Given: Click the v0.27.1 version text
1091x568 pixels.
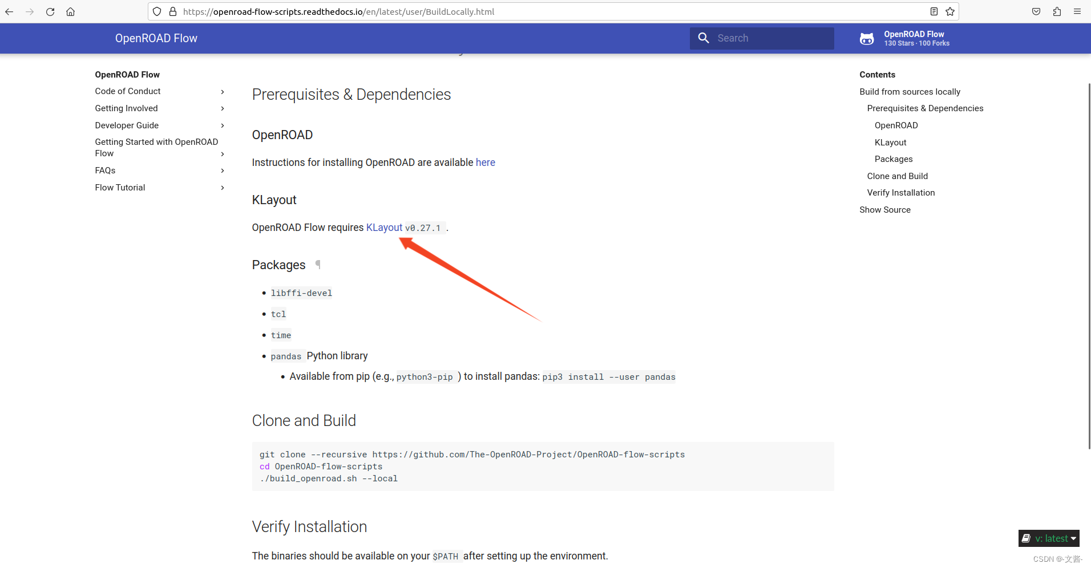Looking at the screenshot, I should (423, 228).
